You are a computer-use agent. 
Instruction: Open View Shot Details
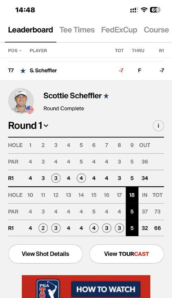(45, 254)
